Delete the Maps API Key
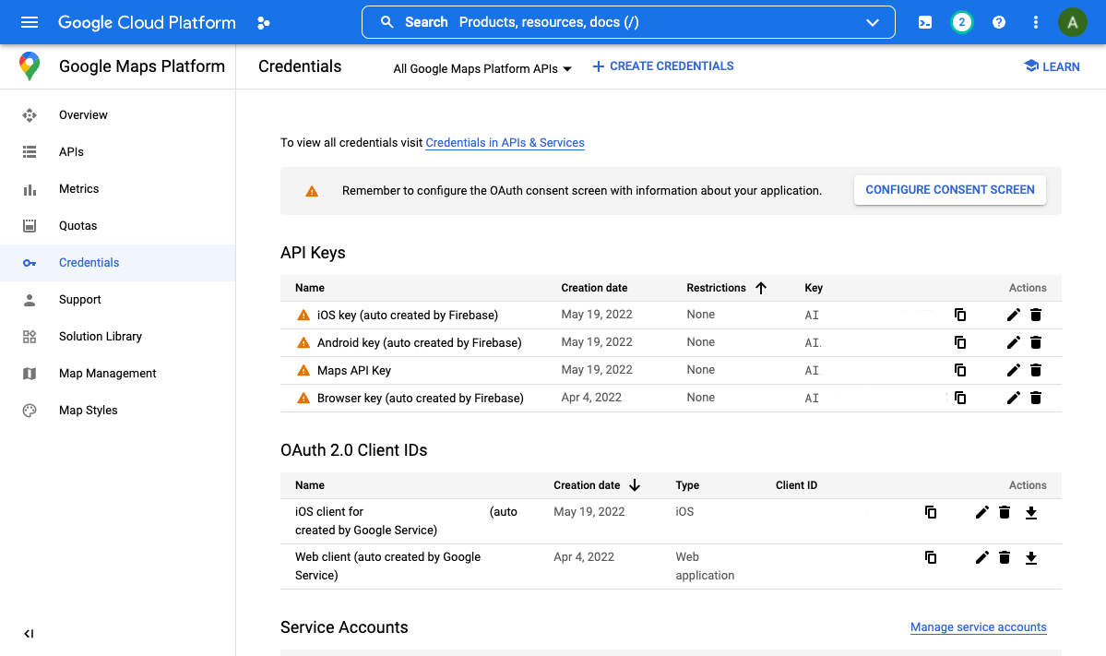The width and height of the screenshot is (1106, 656). coord(1036,370)
